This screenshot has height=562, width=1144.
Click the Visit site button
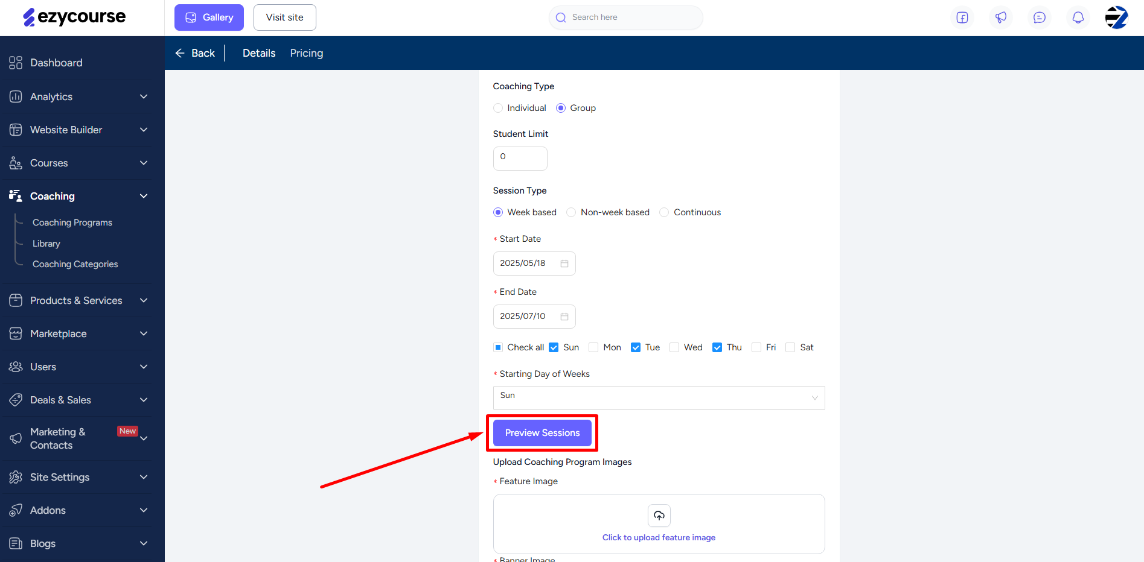pos(285,17)
